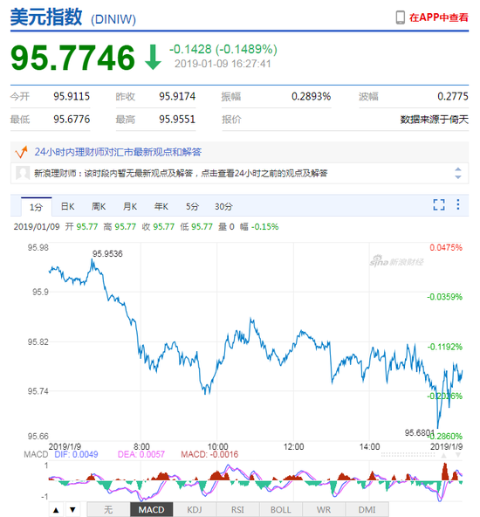Click the 波幅 value 0.2775
Viewport: 480px width, 517px height.
[x=453, y=96]
